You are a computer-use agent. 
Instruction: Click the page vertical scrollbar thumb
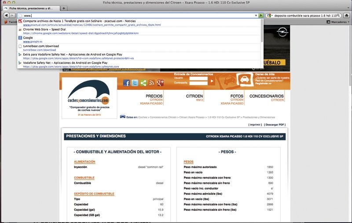pos(350,55)
